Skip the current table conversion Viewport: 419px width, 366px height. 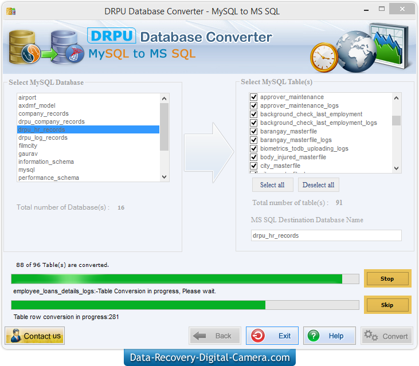(387, 305)
